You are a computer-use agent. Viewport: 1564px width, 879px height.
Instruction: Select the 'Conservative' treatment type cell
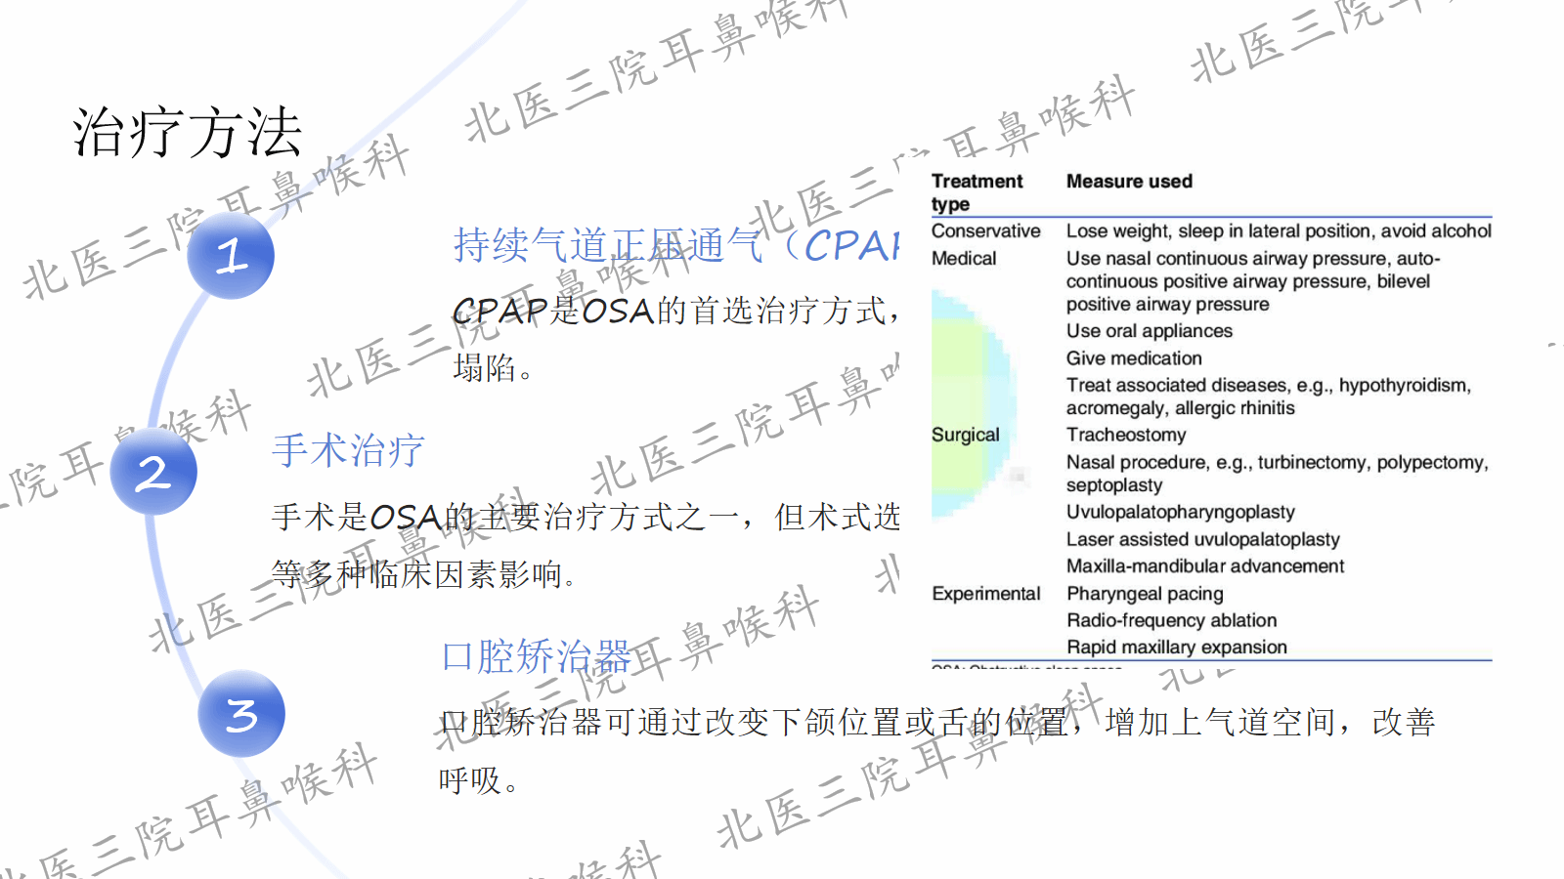point(985,231)
